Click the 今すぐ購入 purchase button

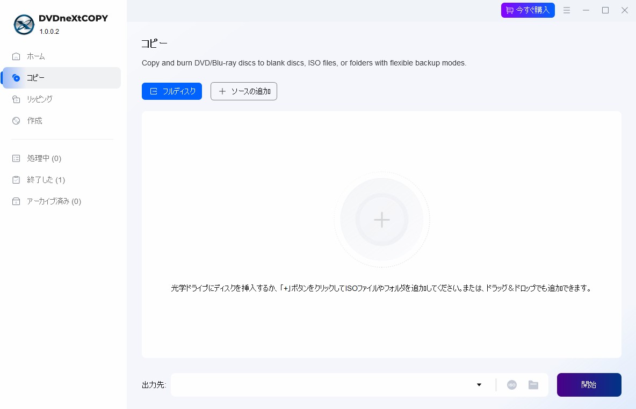[x=527, y=10]
